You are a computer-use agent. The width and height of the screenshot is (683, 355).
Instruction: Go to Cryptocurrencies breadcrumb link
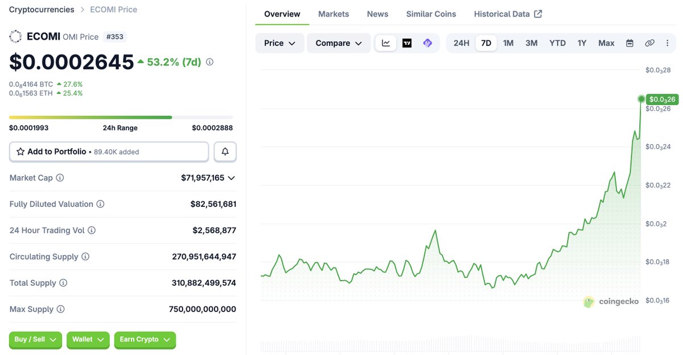click(x=42, y=10)
